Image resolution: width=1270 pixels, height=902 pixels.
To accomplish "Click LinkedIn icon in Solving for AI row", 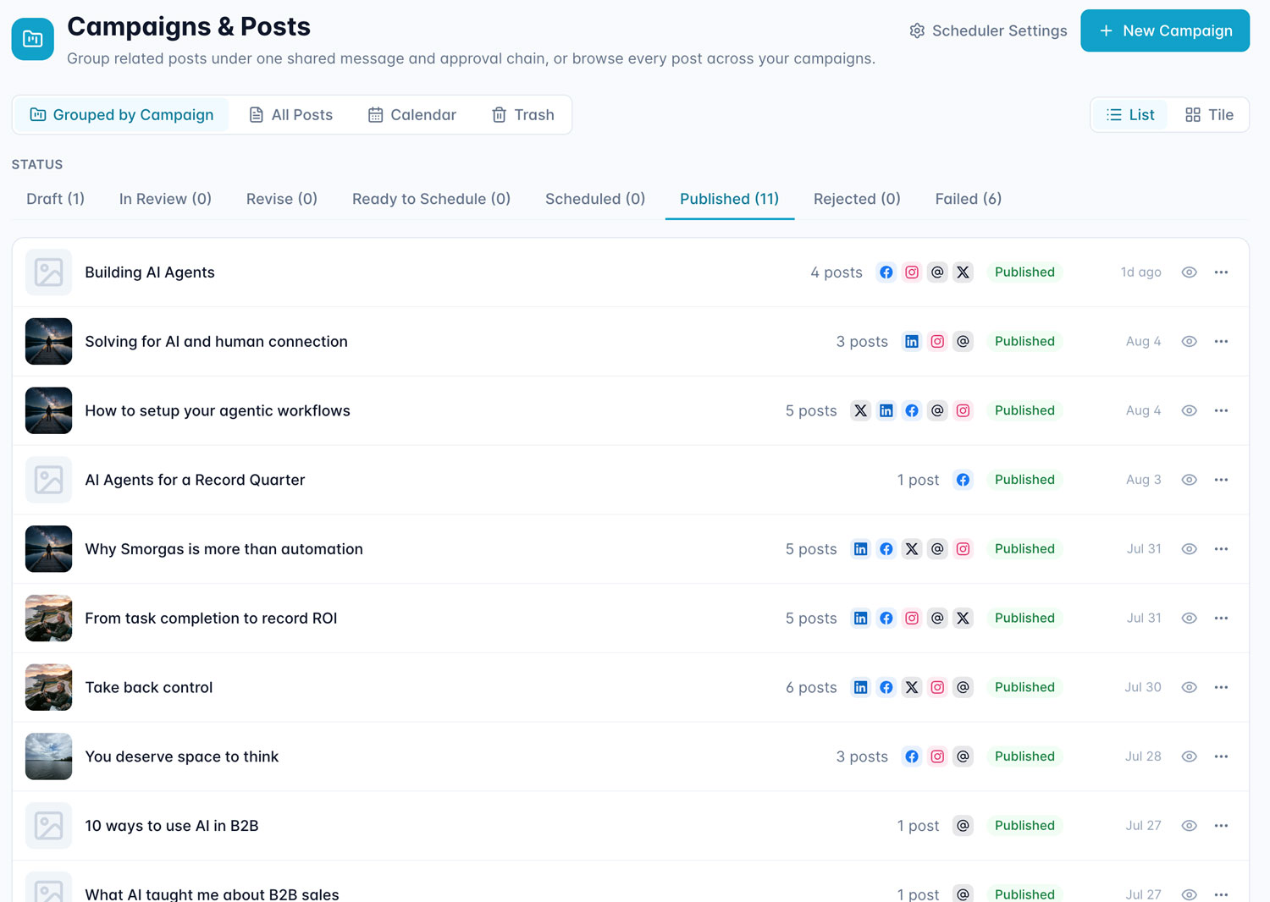I will [x=912, y=342].
